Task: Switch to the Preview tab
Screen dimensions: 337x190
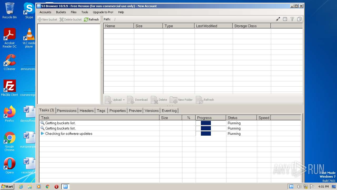Action: point(135,111)
